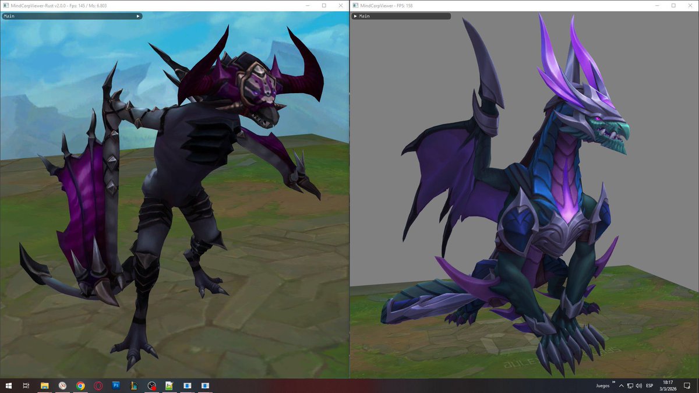The height and width of the screenshot is (393, 699).
Task: Open the notification center icon
Action: [688, 385]
